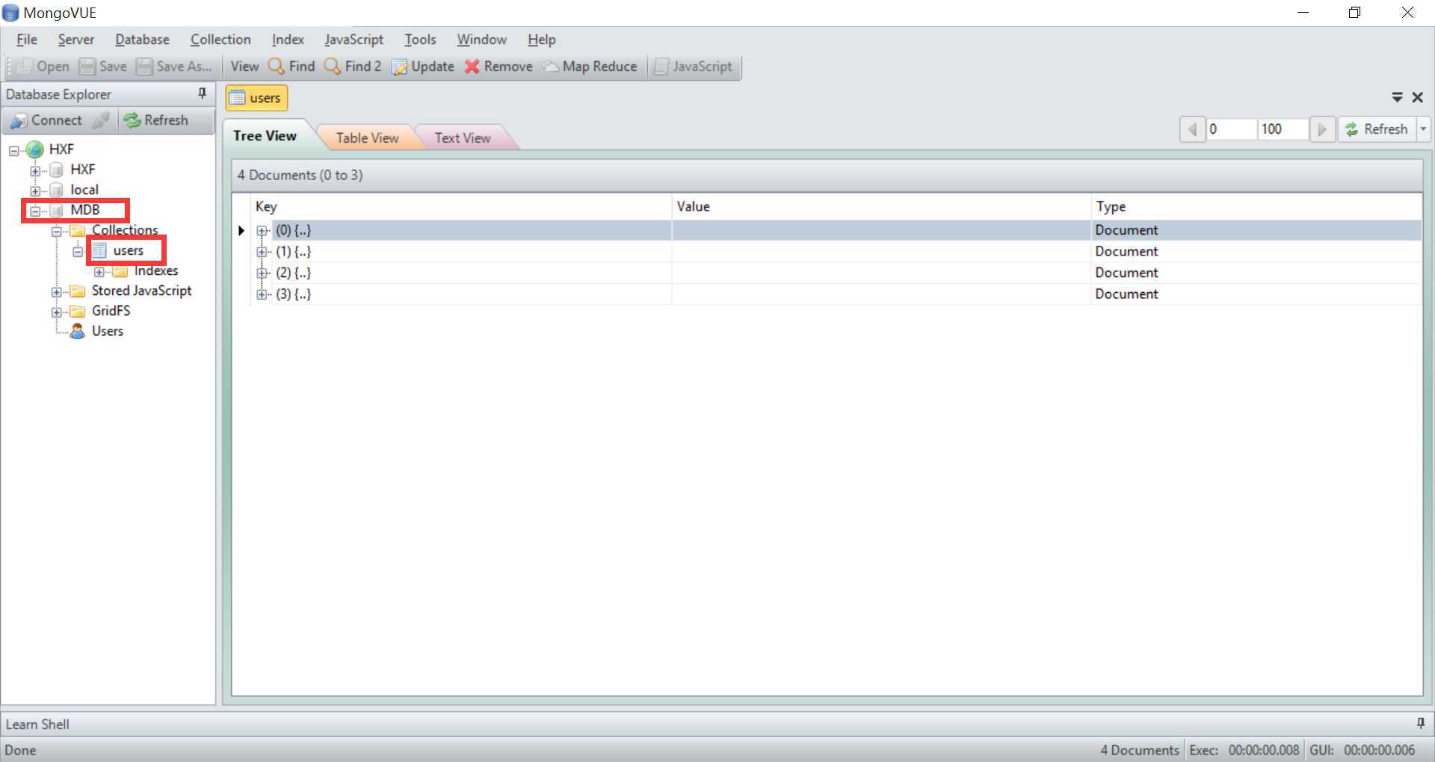Go to previous page of results
Image resolution: width=1435 pixels, height=762 pixels.
coord(1192,129)
